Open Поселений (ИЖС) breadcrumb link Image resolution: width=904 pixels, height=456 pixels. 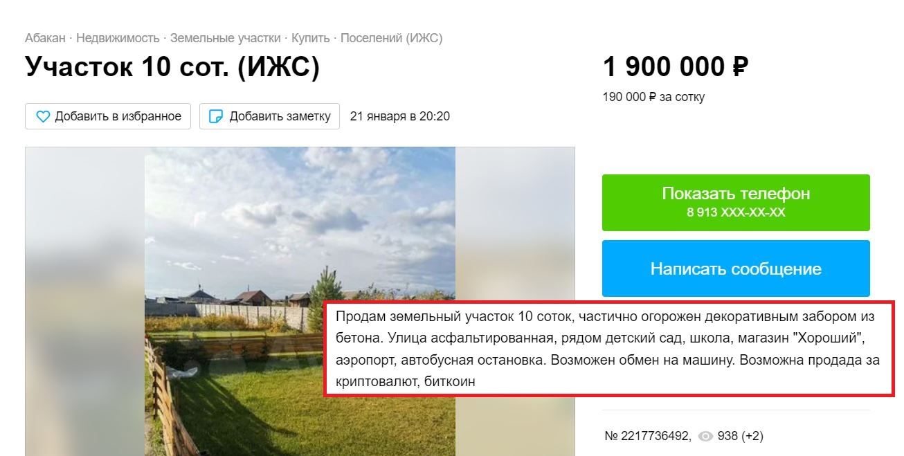coord(392,38)
